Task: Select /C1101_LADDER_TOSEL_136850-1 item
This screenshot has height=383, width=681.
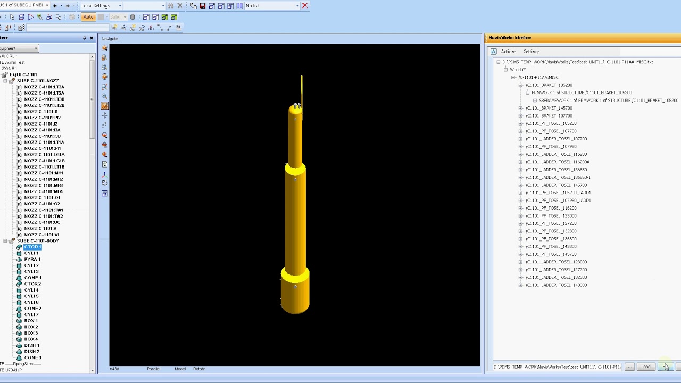Action: (x=558, y=177)
